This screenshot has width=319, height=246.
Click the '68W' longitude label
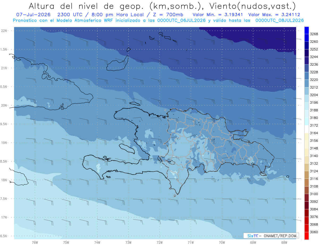(284, 242)
